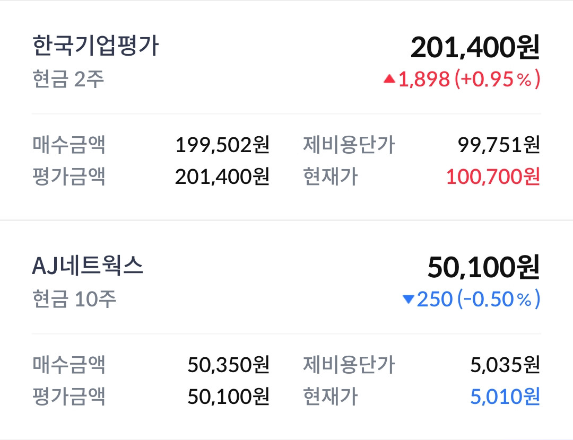
Task: Tap the 현재가 label under AJ네트웍스
Action: [x=330, y=396]
